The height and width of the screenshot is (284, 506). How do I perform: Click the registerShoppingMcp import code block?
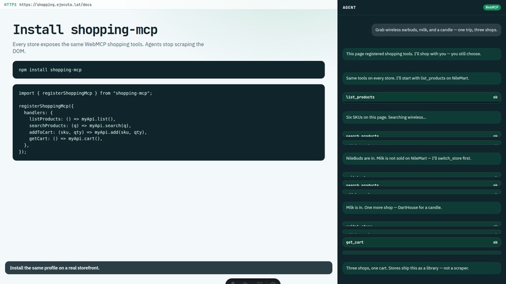pyautogui.click(x=168, y=122)
